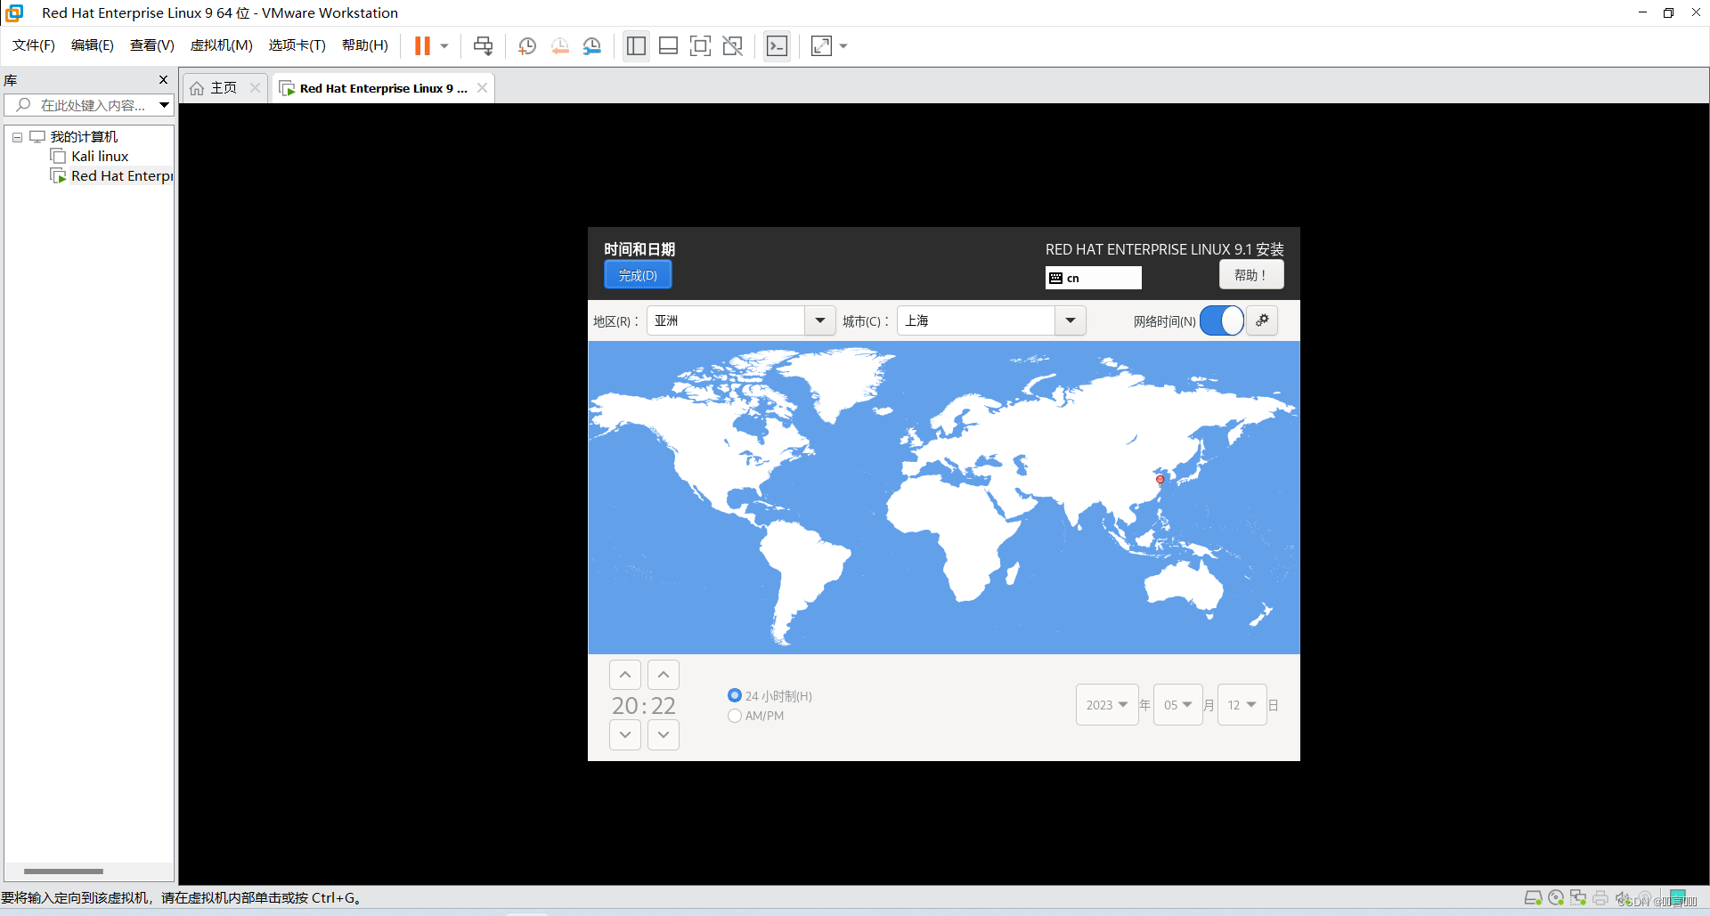
Task: Decrease the hour with the down arrow
Action: point(625,734)
